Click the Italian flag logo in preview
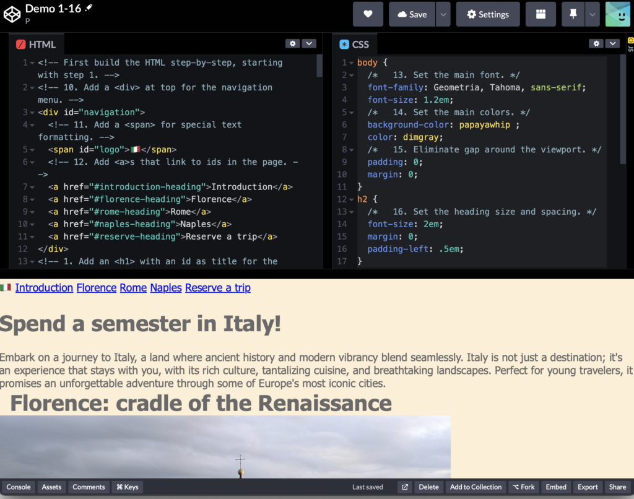Viewport: 634px width, 499px height. point(5,287)
